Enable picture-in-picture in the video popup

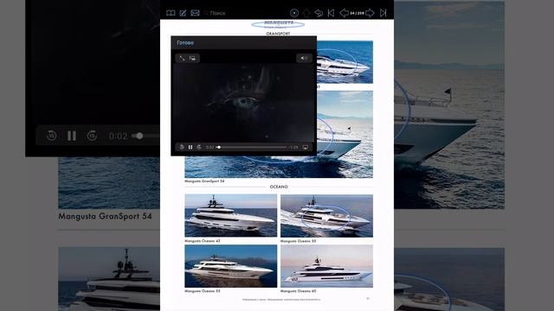click(x=192, y=58)
